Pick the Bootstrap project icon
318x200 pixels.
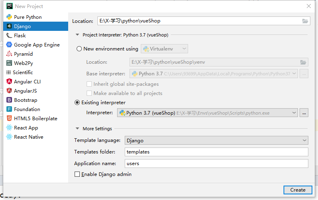pyautogui.click(x=9, y=100)
